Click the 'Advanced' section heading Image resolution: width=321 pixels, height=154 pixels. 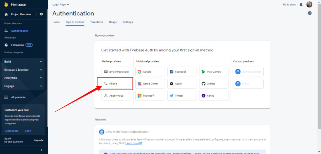click(100, 119)
